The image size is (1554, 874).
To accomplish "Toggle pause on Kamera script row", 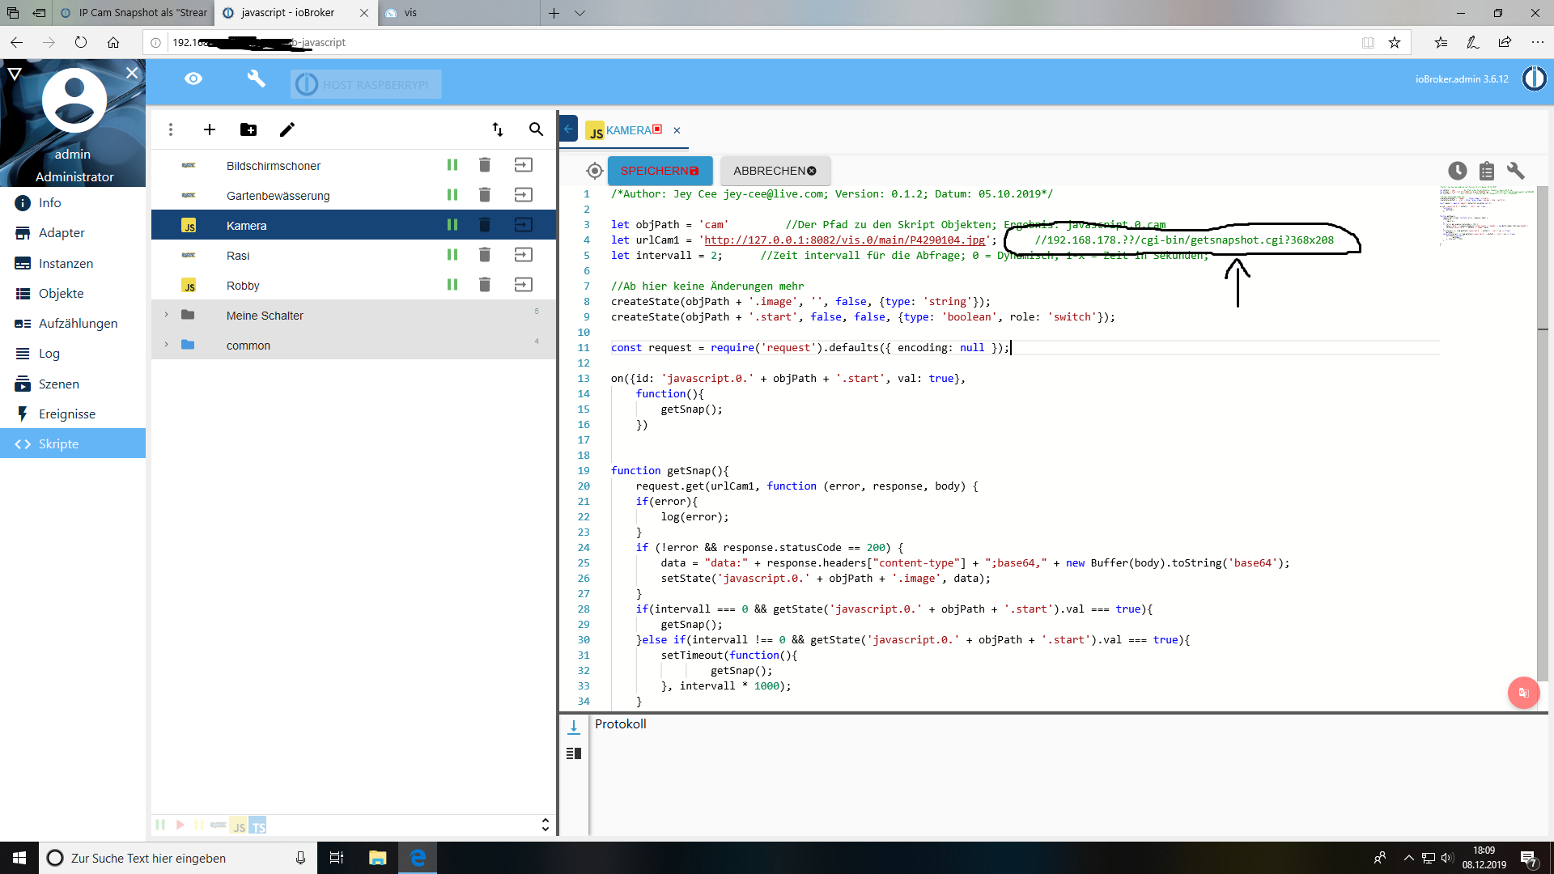I will (452, 224).
